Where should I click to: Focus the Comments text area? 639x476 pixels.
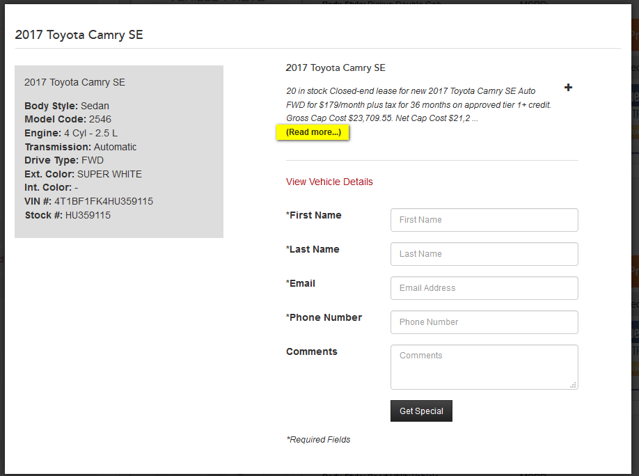point(484,367)
